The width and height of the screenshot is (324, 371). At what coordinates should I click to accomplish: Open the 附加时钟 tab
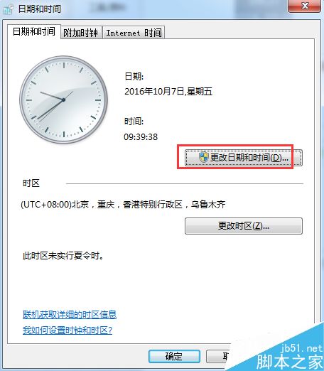pos(81,33)
